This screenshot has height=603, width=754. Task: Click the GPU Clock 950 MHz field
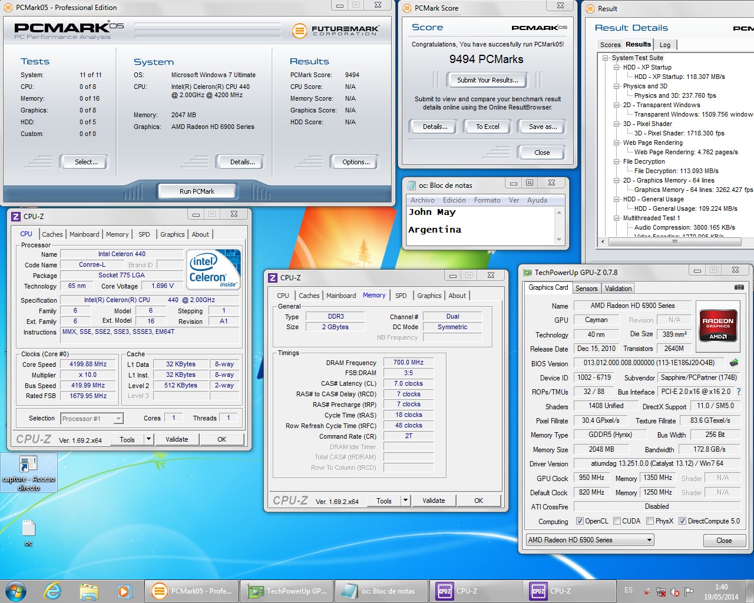tap(591, 478)
